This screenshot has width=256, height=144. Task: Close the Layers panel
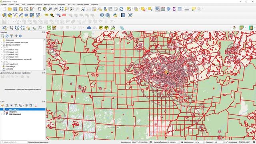tap(44, 102)
